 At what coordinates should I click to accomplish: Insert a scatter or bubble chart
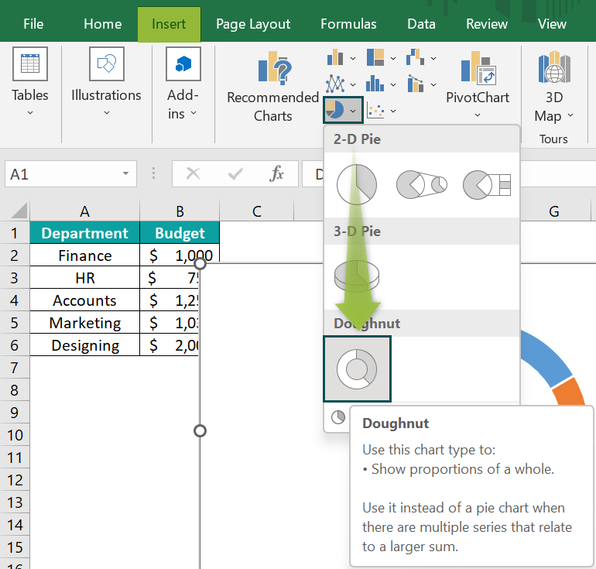pyautogui.click(x=375, y=111)
